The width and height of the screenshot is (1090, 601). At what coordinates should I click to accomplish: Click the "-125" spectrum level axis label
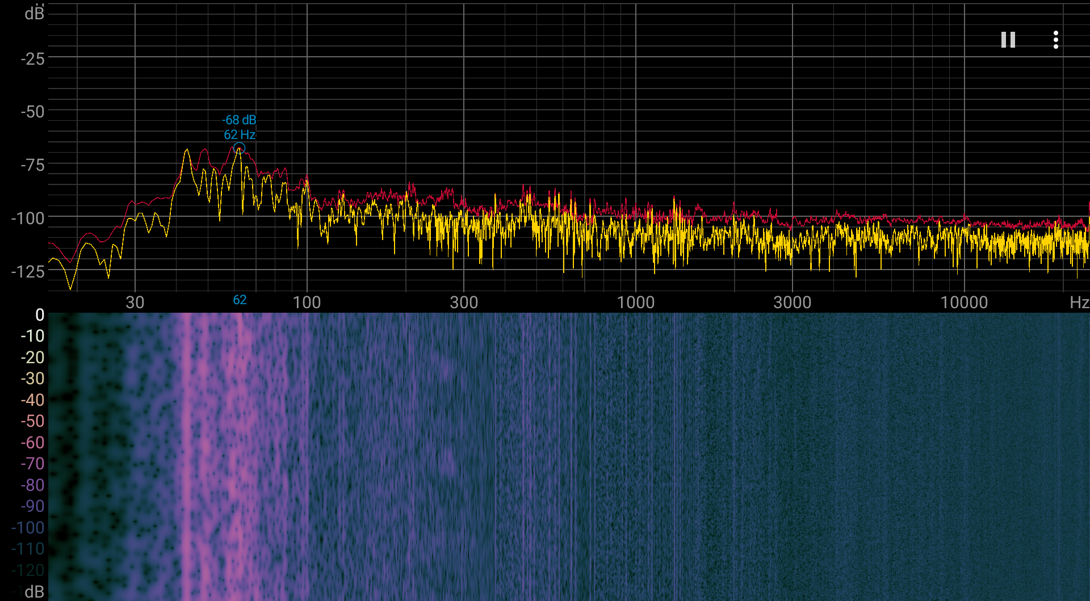[28, 271]
